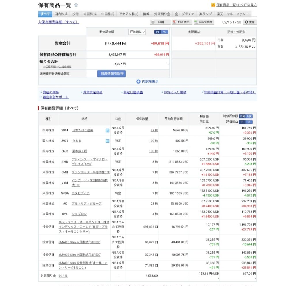Open the yellow help icon for 保有商品一覧の見方
This screenshot has width=295, height=286.
click(x=213, y=5)
